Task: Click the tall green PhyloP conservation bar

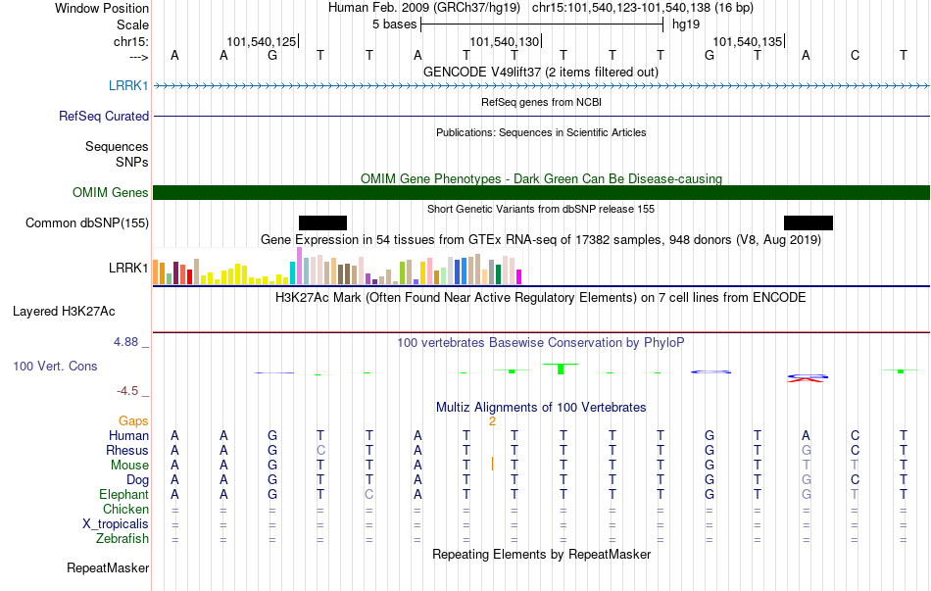Action: 561,369
